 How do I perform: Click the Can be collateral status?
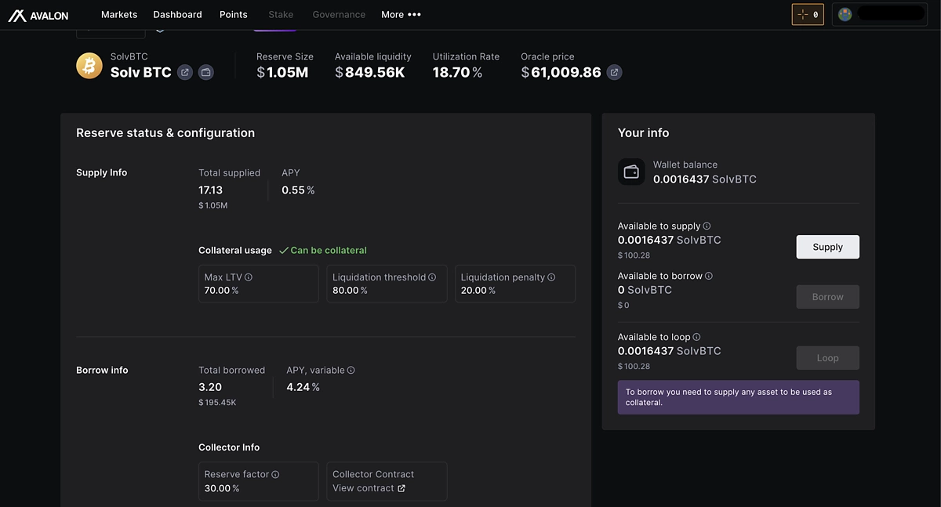pyautogui.click(x=323, y=251)
